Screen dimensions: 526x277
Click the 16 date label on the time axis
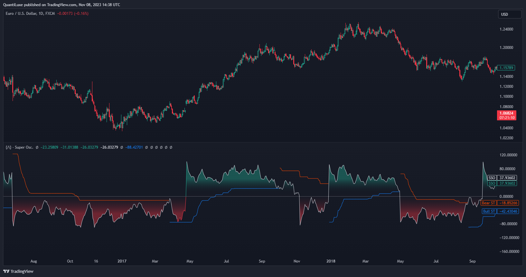96,261
